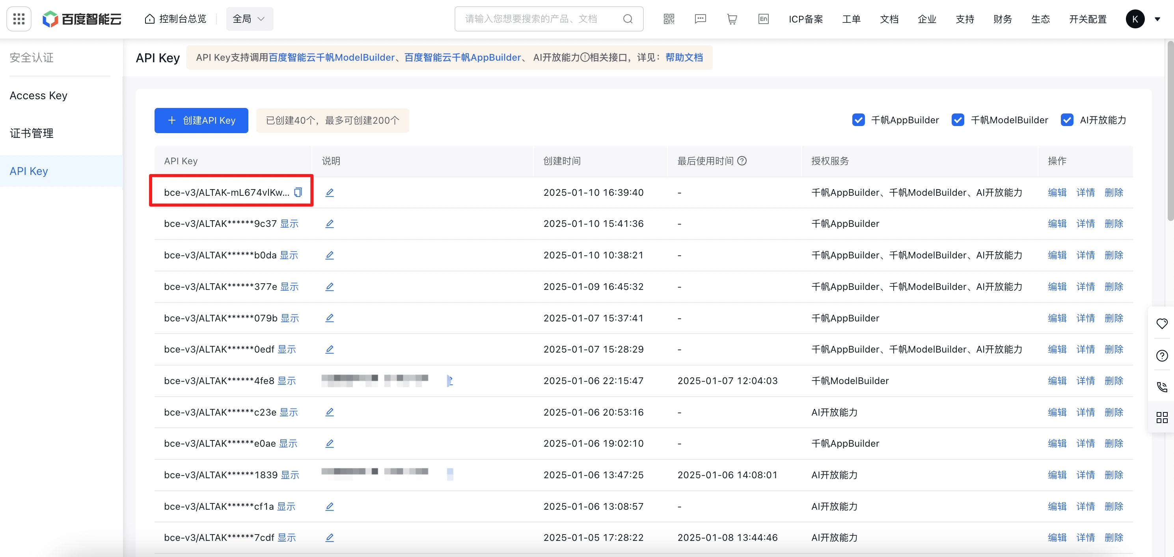Click 删除 for key ending 377e
Image resolution: width=1174 pixels, height=557 pixels.
1113,286
